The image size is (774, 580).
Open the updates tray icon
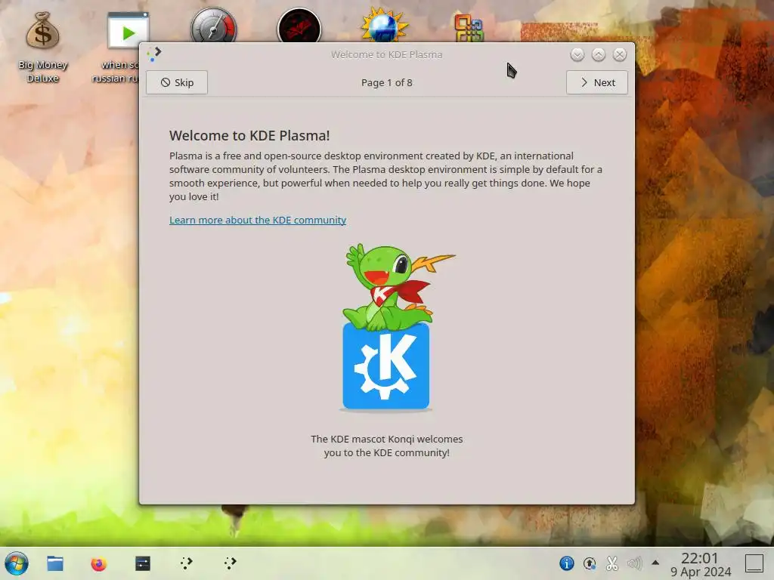pos(590,563)
